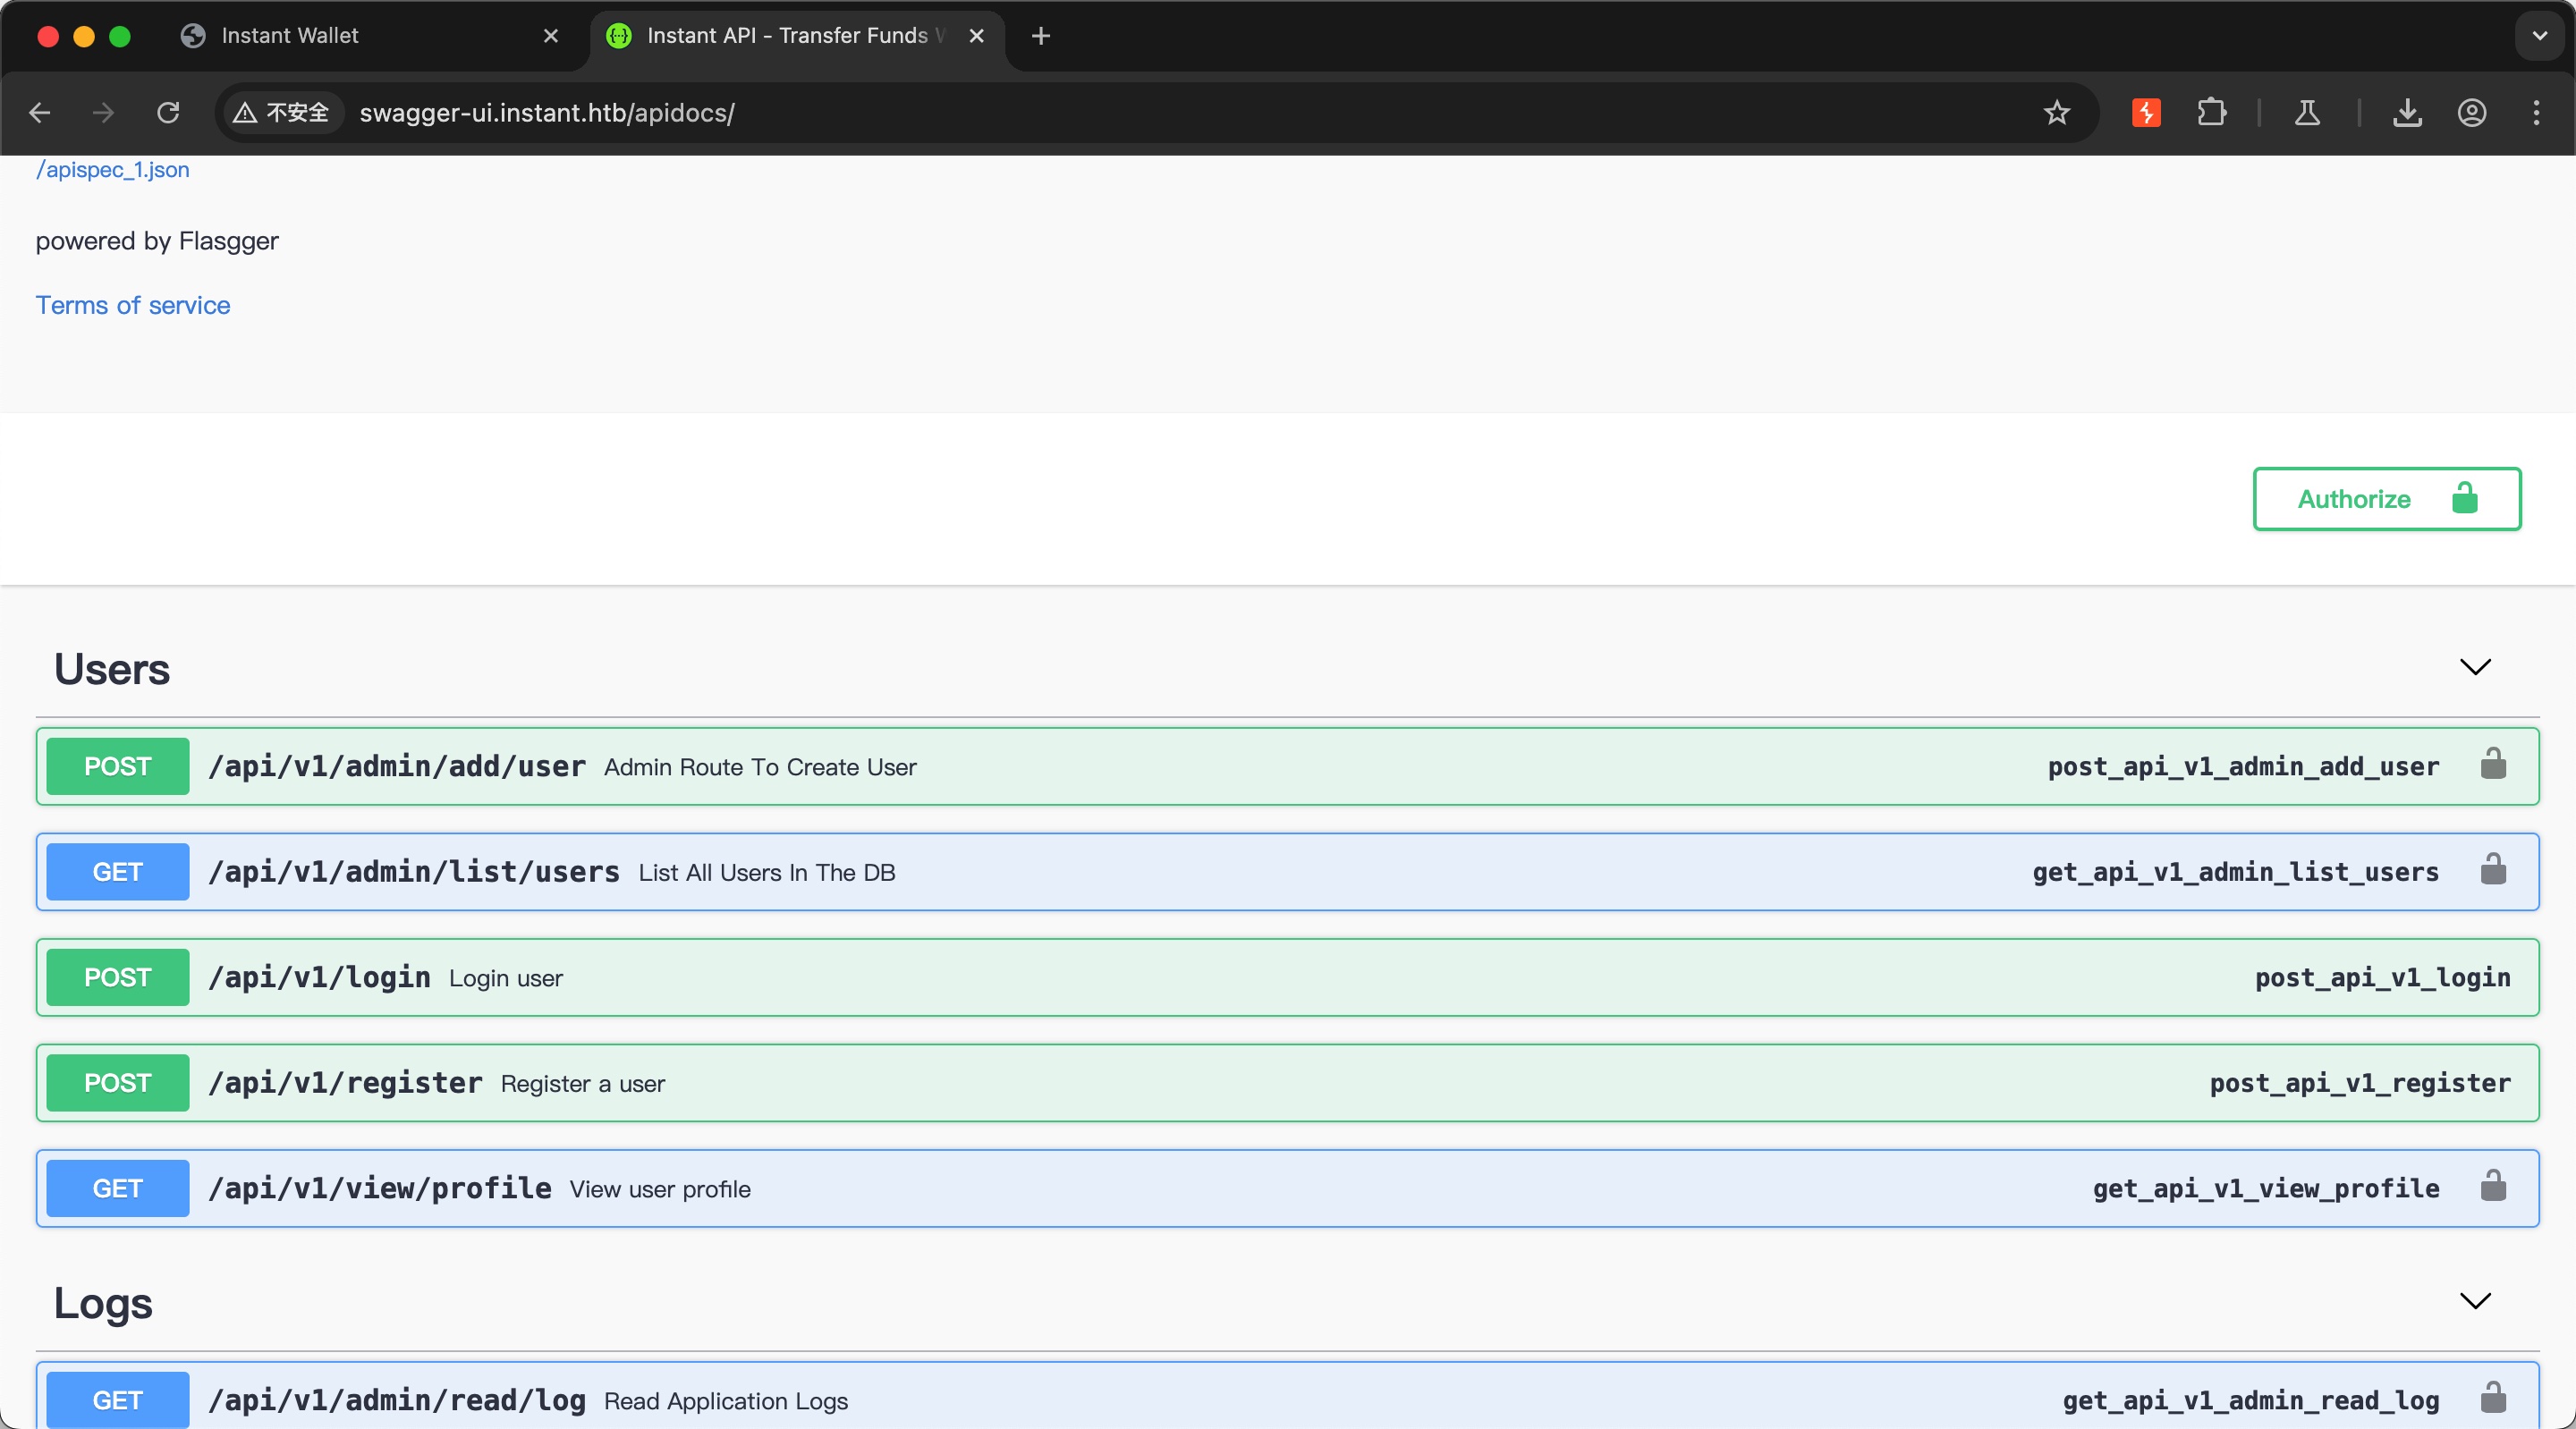2576x1429 pixels.
Task: Click lock icon on view profile endpoint
Action: tap(2492, 1187)
